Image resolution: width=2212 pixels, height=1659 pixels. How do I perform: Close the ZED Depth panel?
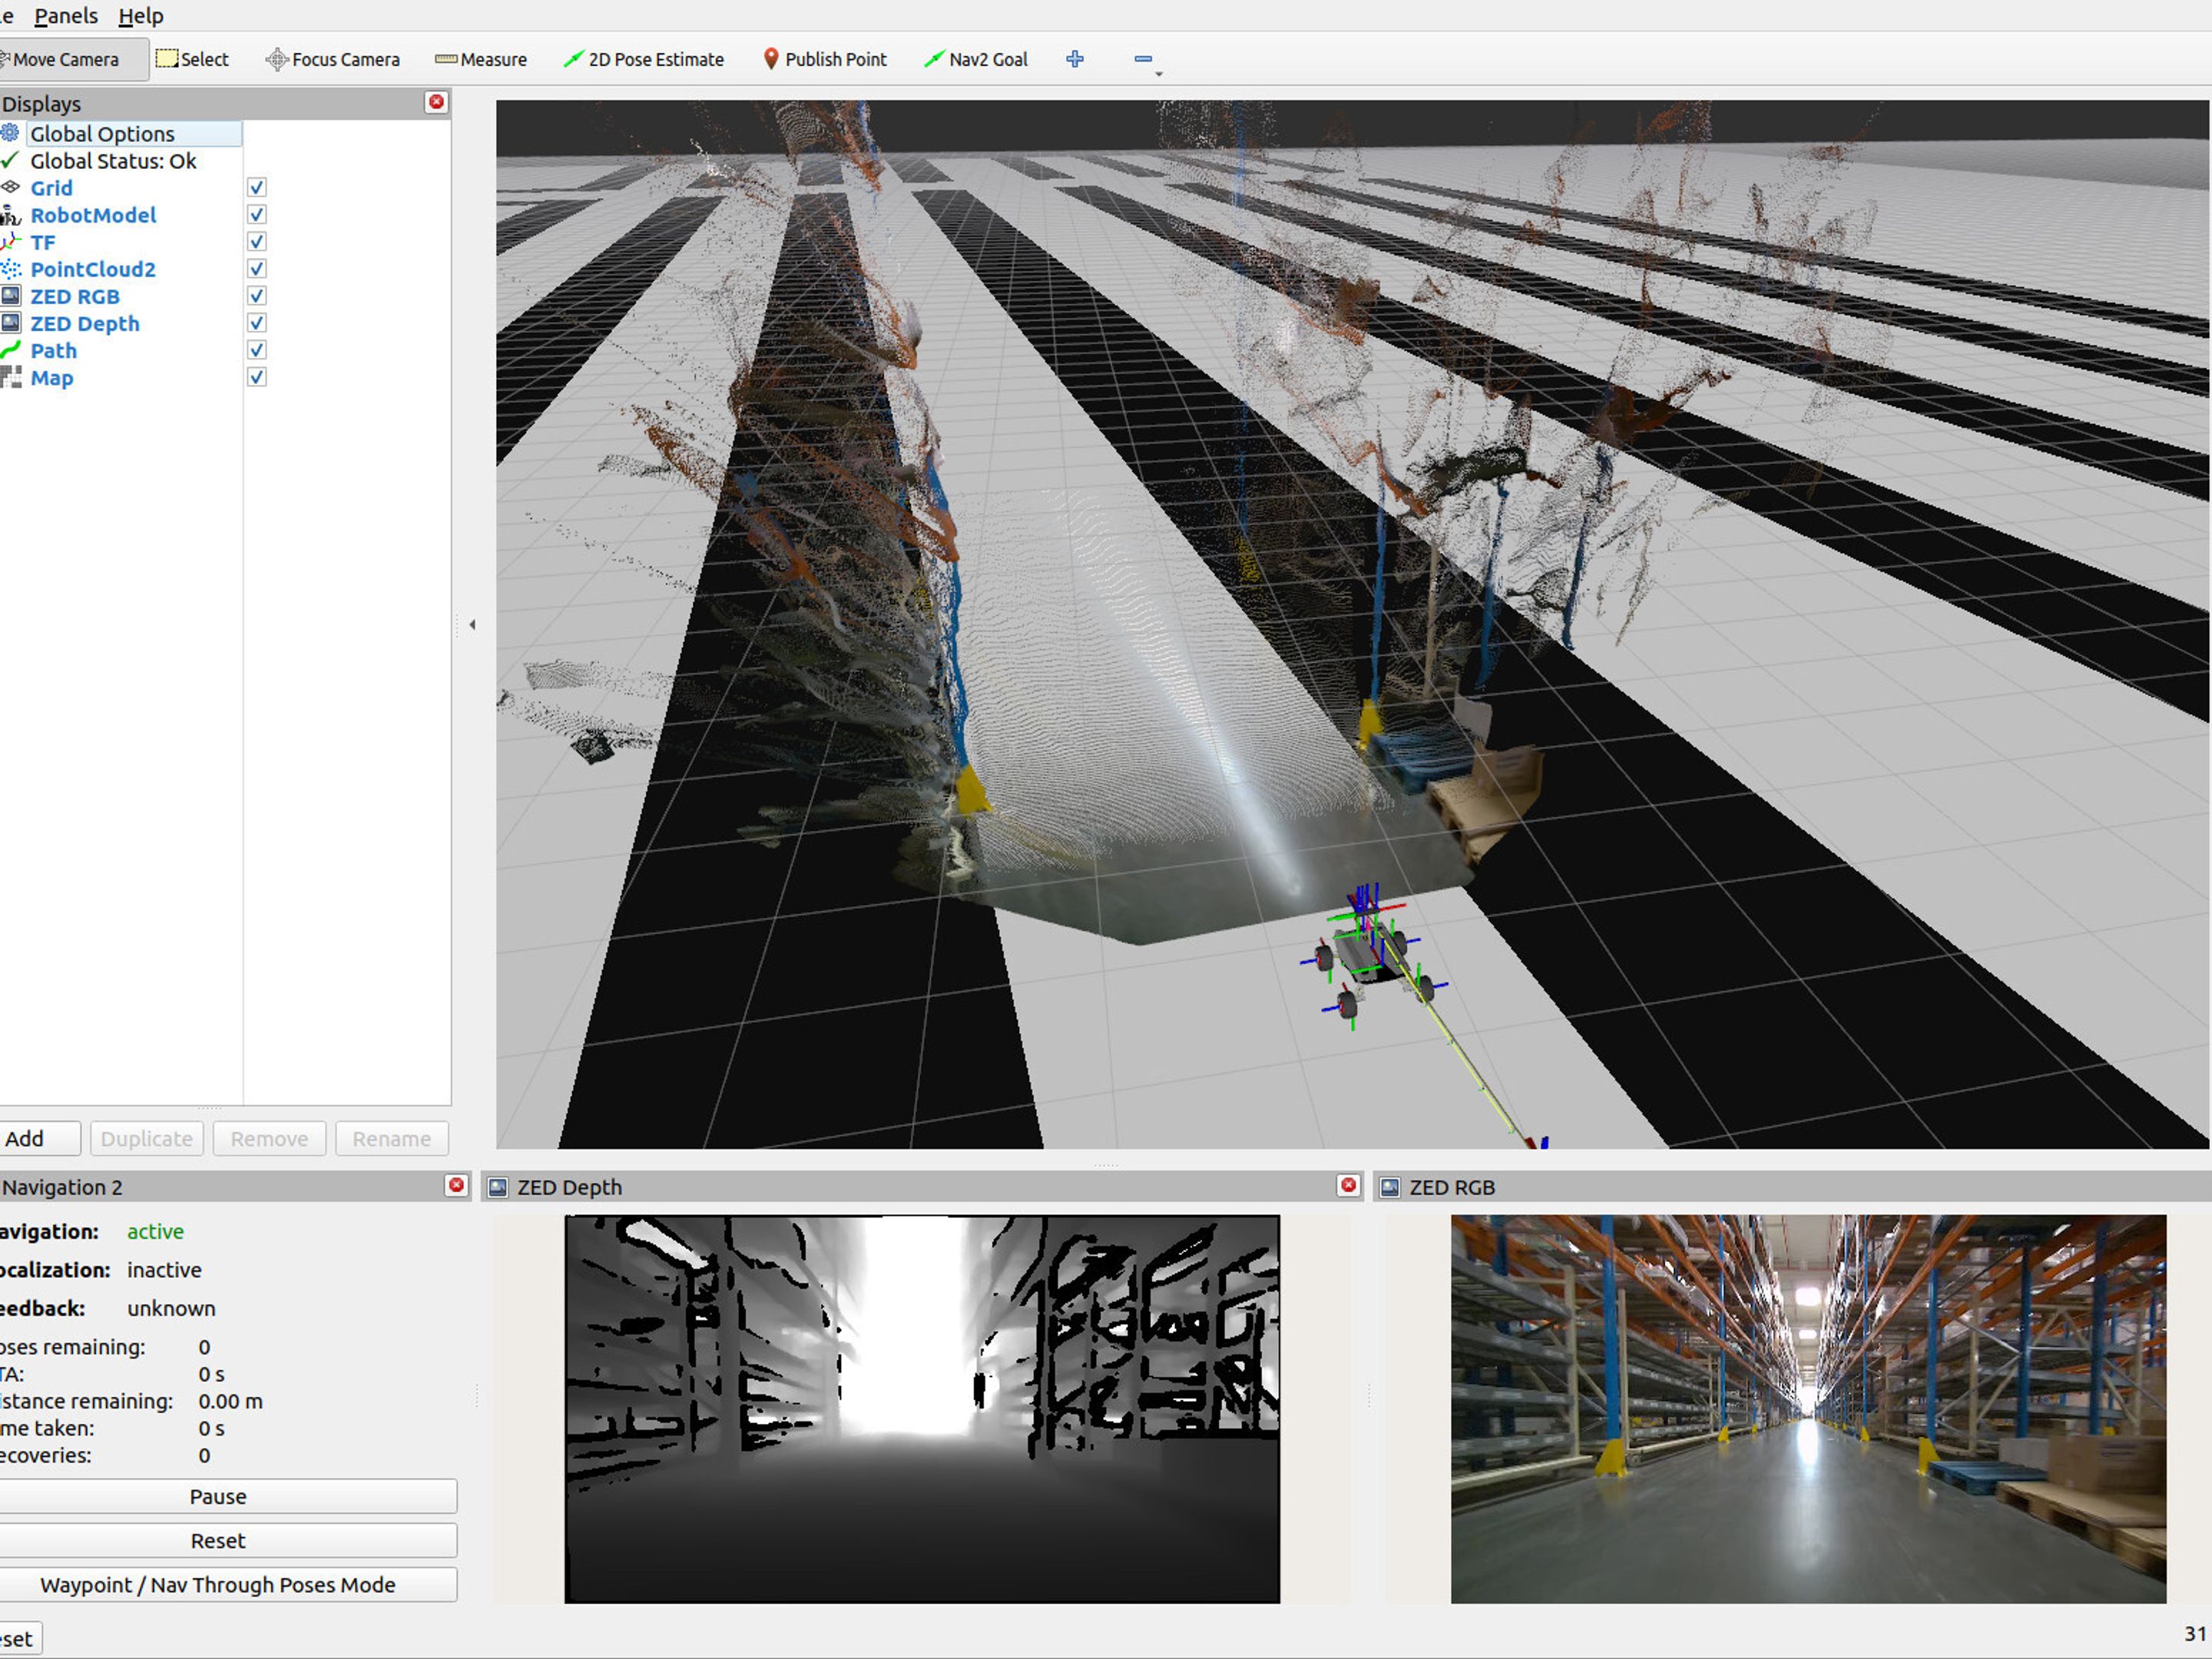[x=1348, y=1185]
